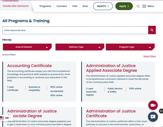This screenshot has height=127, width=163.
Task: Open the Administration of Justice Certificate program
Action: click(111, 113)
